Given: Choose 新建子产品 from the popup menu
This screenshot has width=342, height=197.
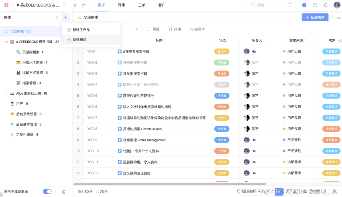Looking at the screenshot, I should tap(91, 30).
